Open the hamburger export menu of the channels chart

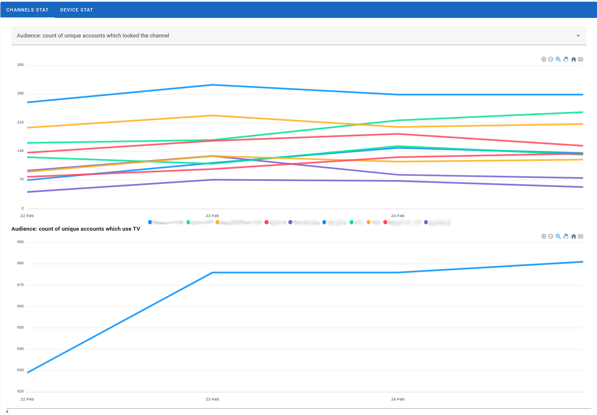581,60
